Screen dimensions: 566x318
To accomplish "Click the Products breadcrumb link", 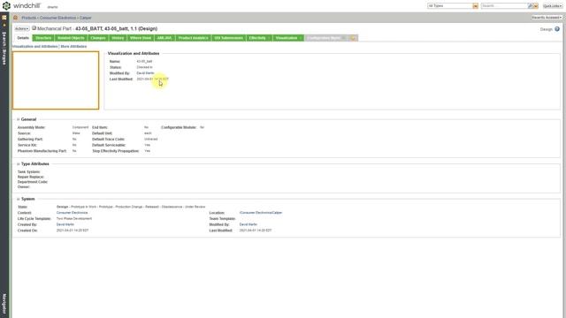I will [29, 18].
